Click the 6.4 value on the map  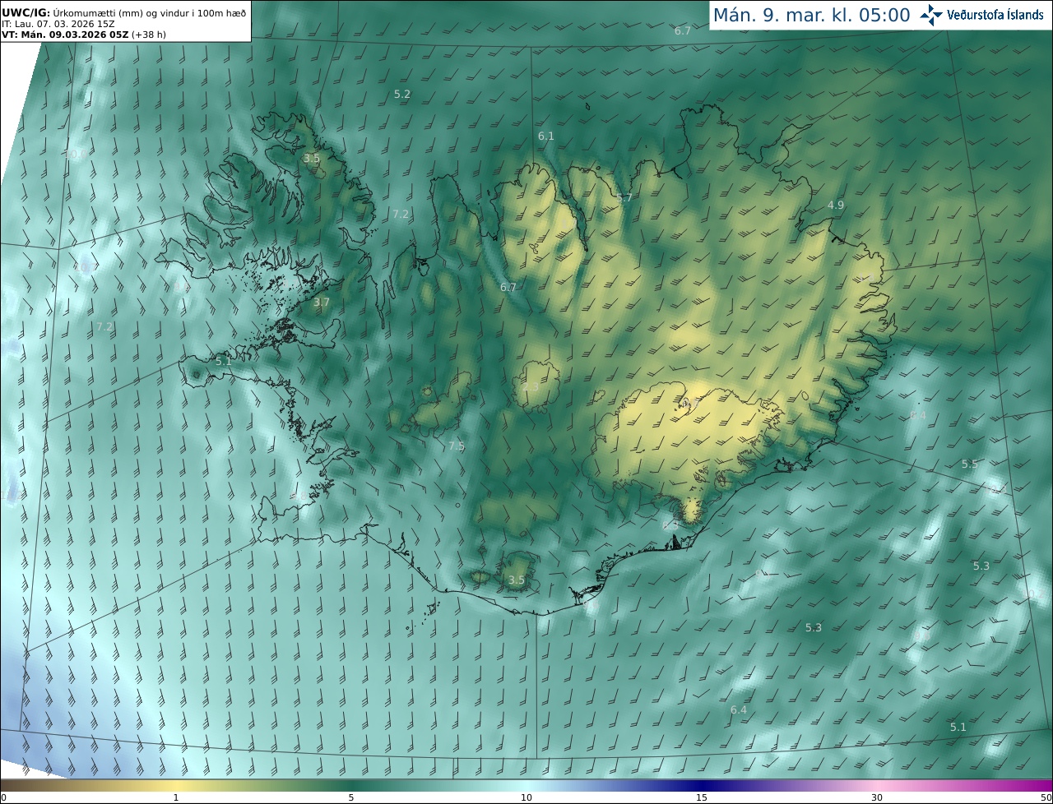point(739,709)
